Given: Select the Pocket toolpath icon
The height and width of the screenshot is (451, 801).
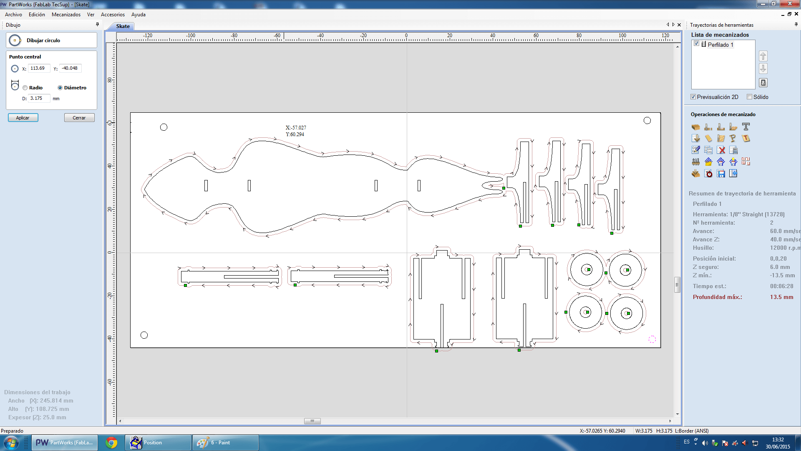Looking at the screenshot, I should coord(720,127).
